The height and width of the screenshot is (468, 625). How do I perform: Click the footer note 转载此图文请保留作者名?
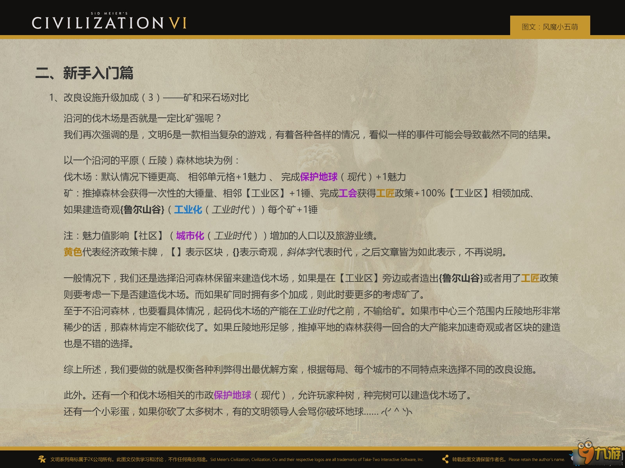(509, 459)
